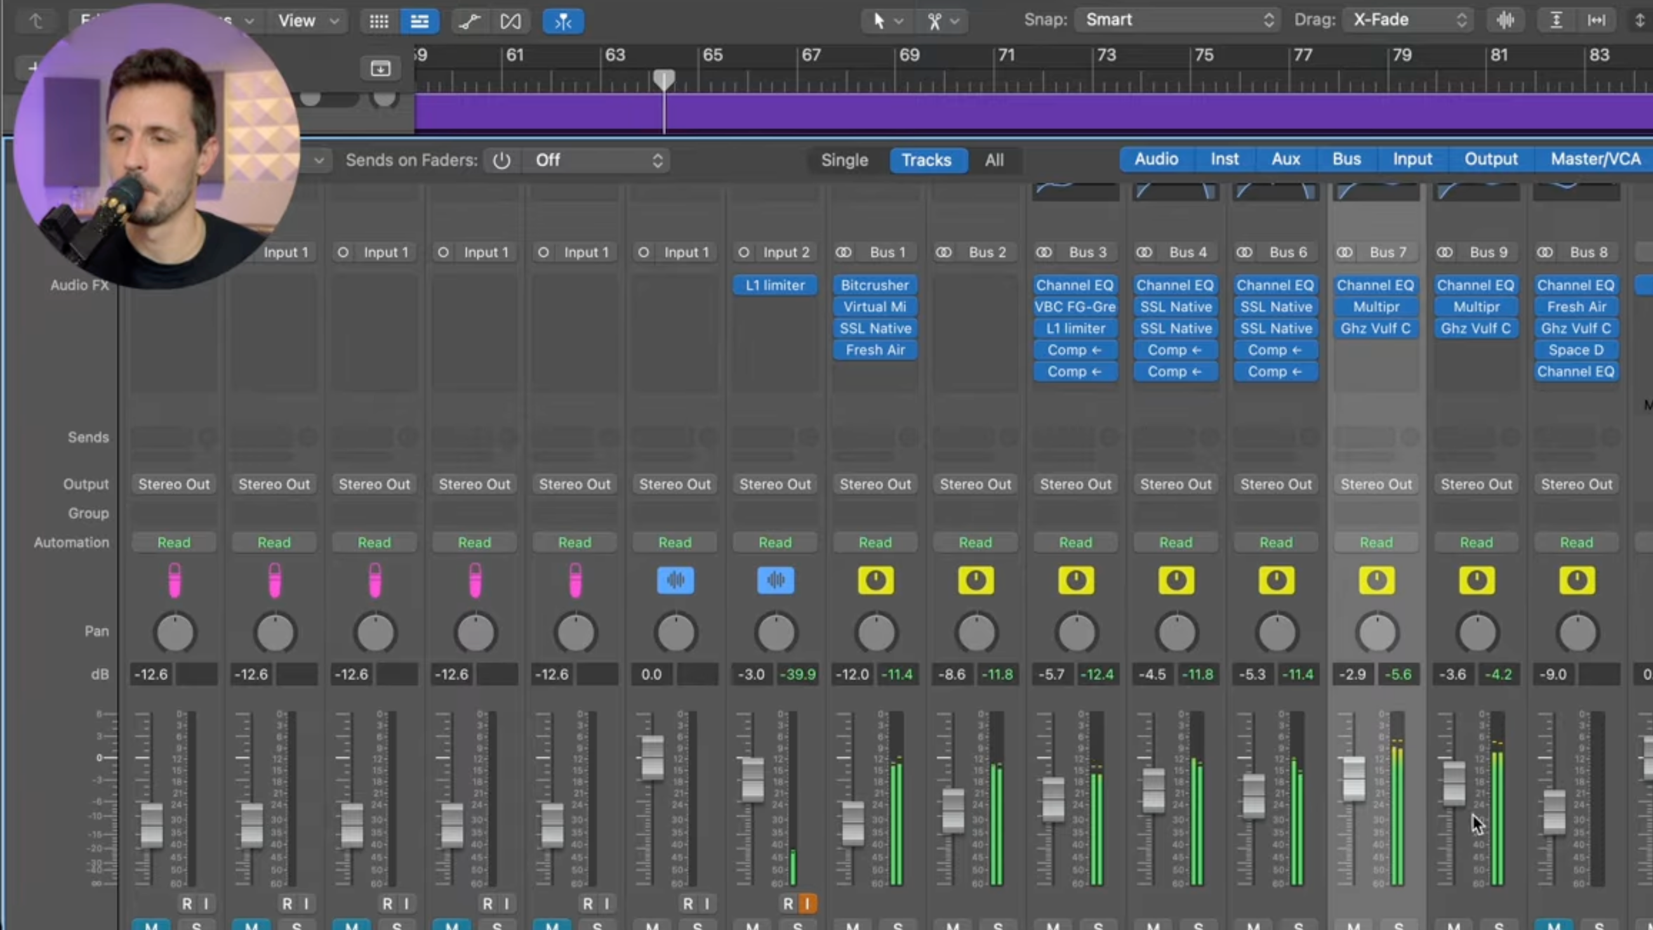The image size is (1653, 930).
Task: Click the Flex/crossfade toolbar icon
Action: [x=510, y=22]
